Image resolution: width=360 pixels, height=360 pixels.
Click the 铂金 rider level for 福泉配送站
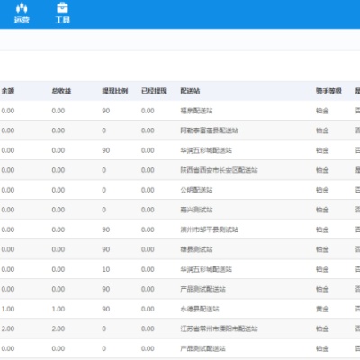tap(322, 111)
